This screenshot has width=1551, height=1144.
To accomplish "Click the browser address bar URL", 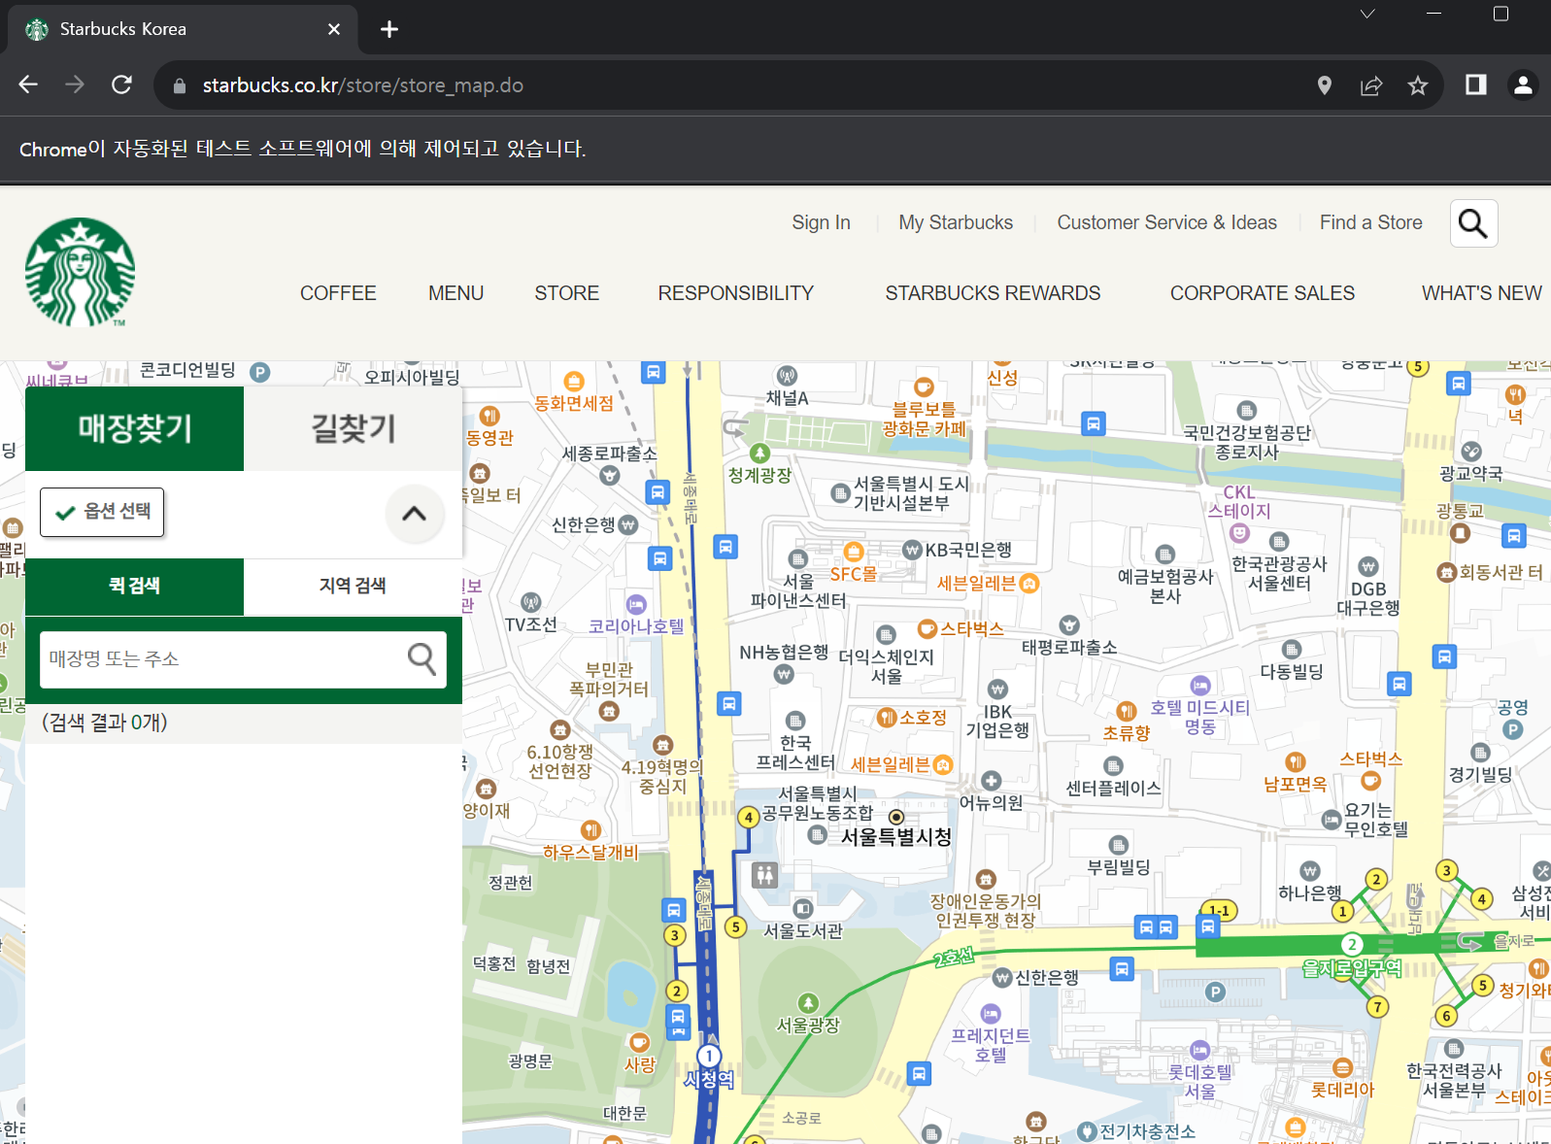I will pyautogui.click(x=363, y=85).
